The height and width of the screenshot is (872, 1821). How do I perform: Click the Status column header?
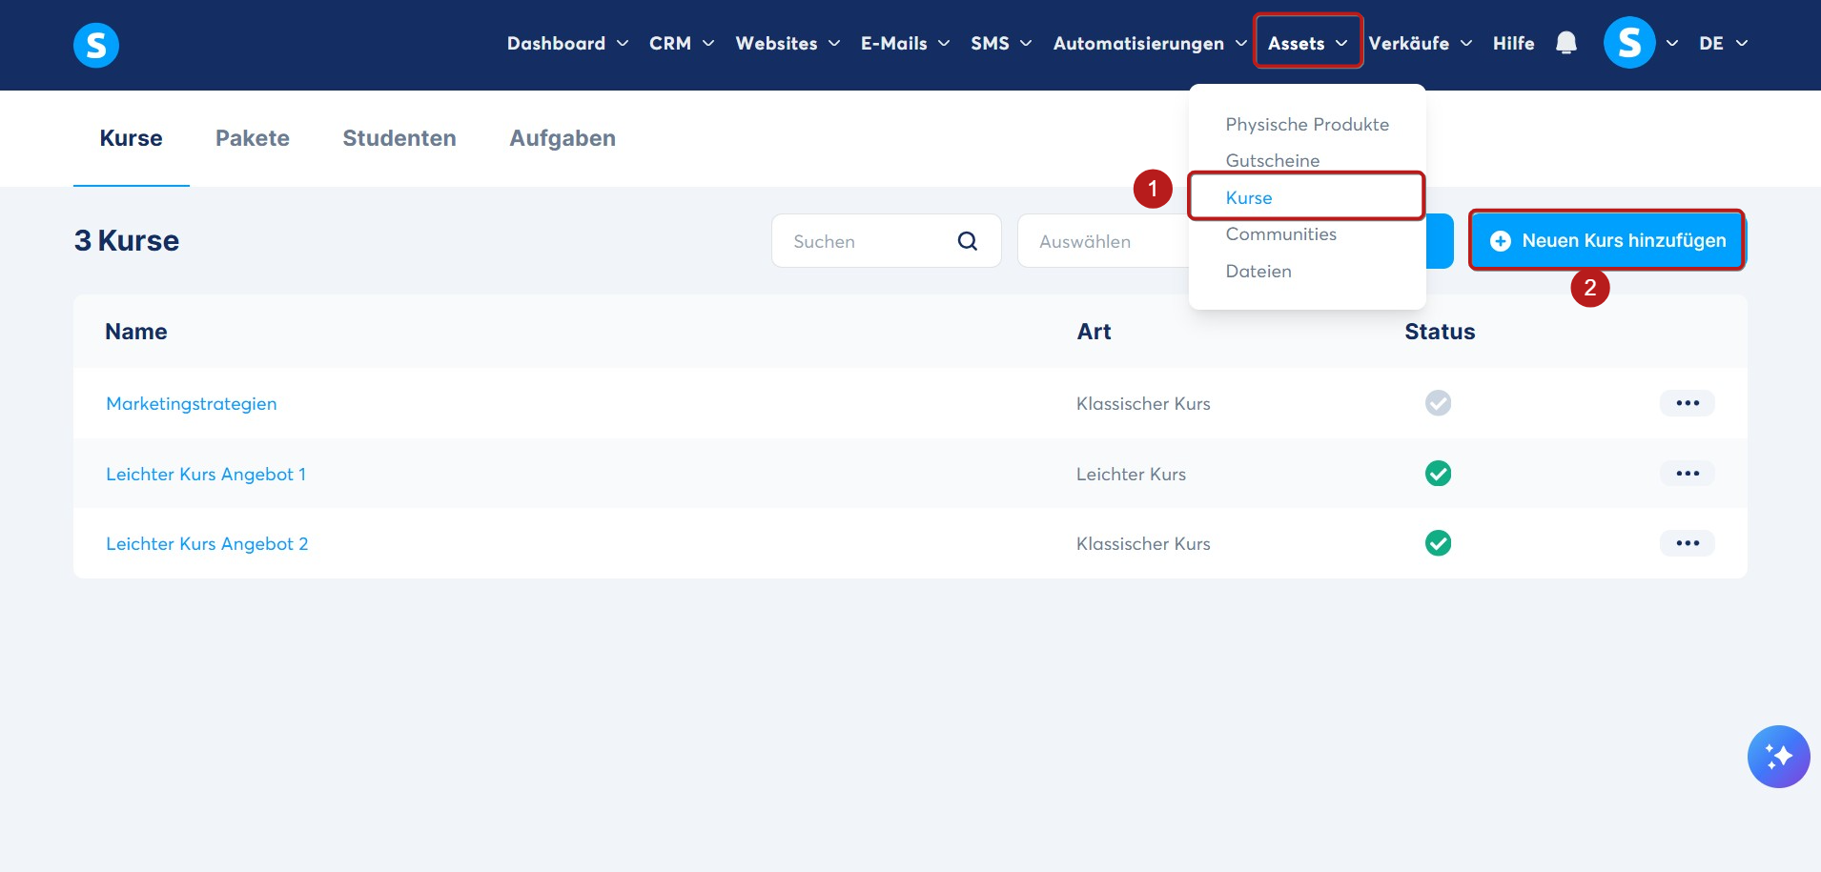(1440, 332)
